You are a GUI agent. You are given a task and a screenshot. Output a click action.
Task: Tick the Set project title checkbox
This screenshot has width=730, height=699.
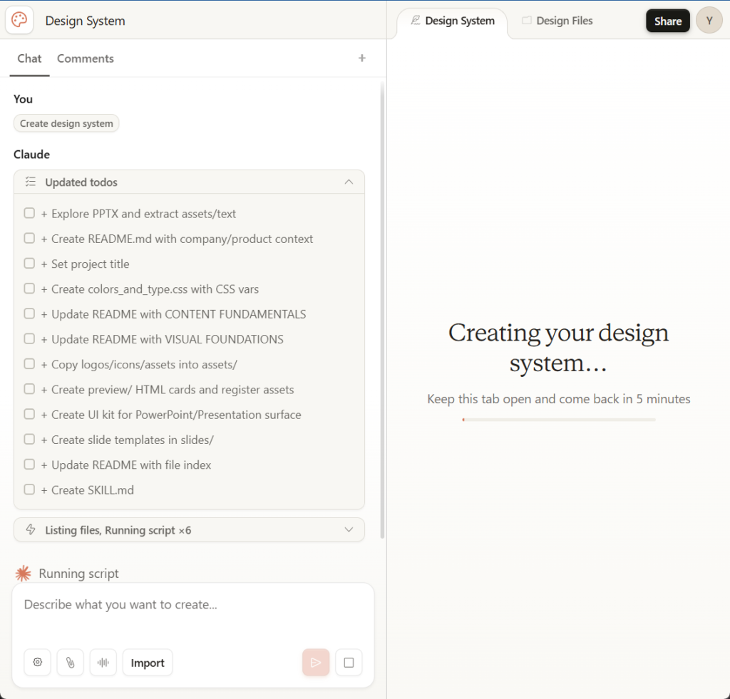(x=29, y=264)
